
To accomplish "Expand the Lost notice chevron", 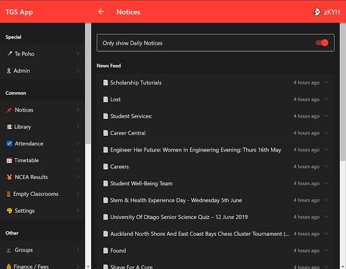I will click(326, 99).
